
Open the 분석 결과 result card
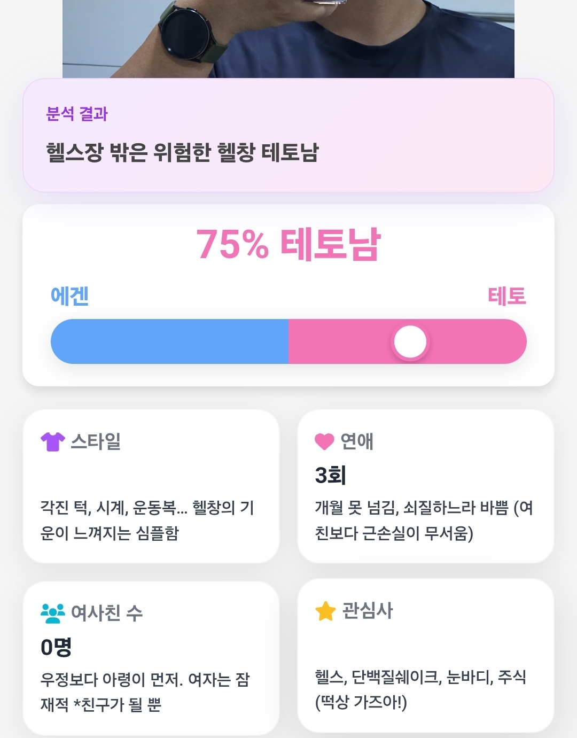[288, 135]
